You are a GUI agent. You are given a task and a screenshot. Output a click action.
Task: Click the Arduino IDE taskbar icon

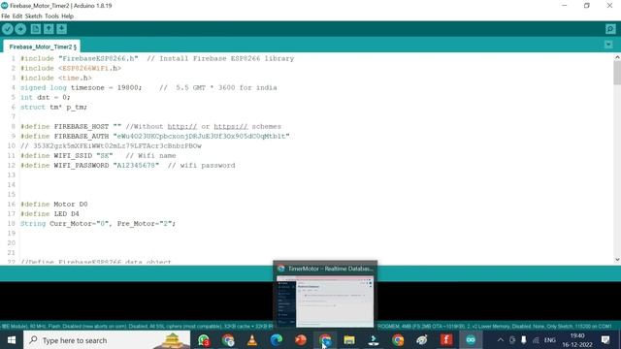pyautogui.click(x=471, y=340)
